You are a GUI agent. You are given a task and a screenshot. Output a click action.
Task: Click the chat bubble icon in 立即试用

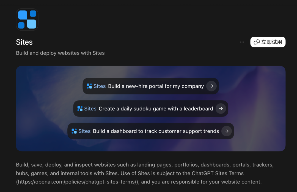257,42
